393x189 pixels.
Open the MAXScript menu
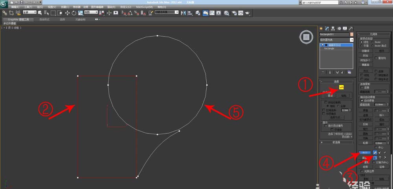click(145, 7)
